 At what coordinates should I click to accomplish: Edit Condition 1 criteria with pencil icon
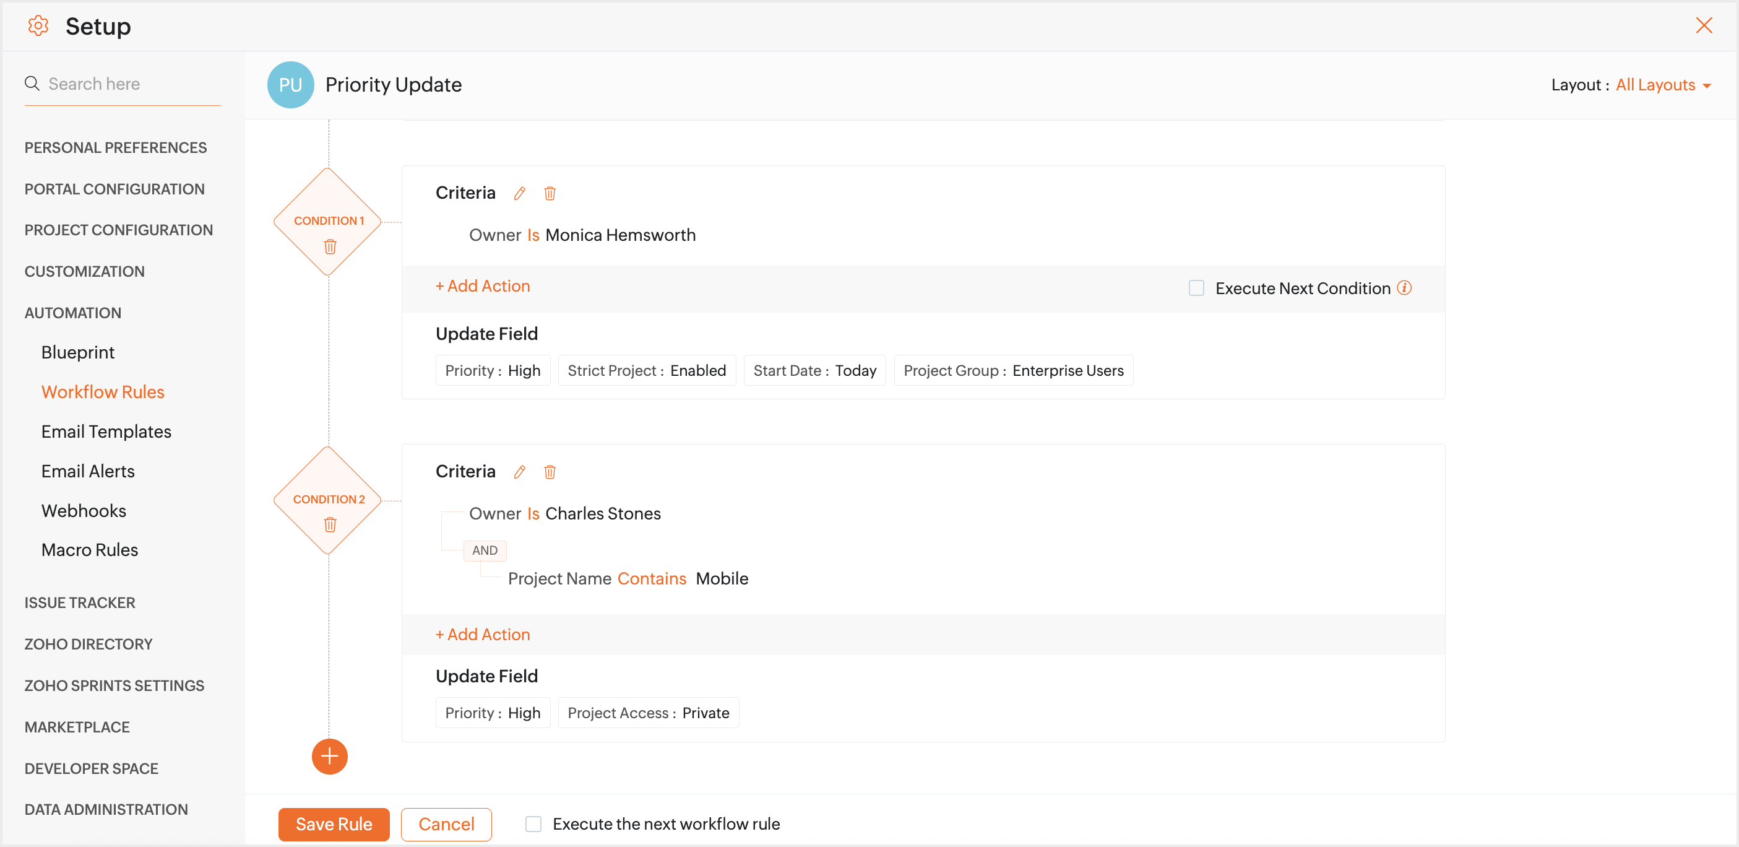[519, 194]
